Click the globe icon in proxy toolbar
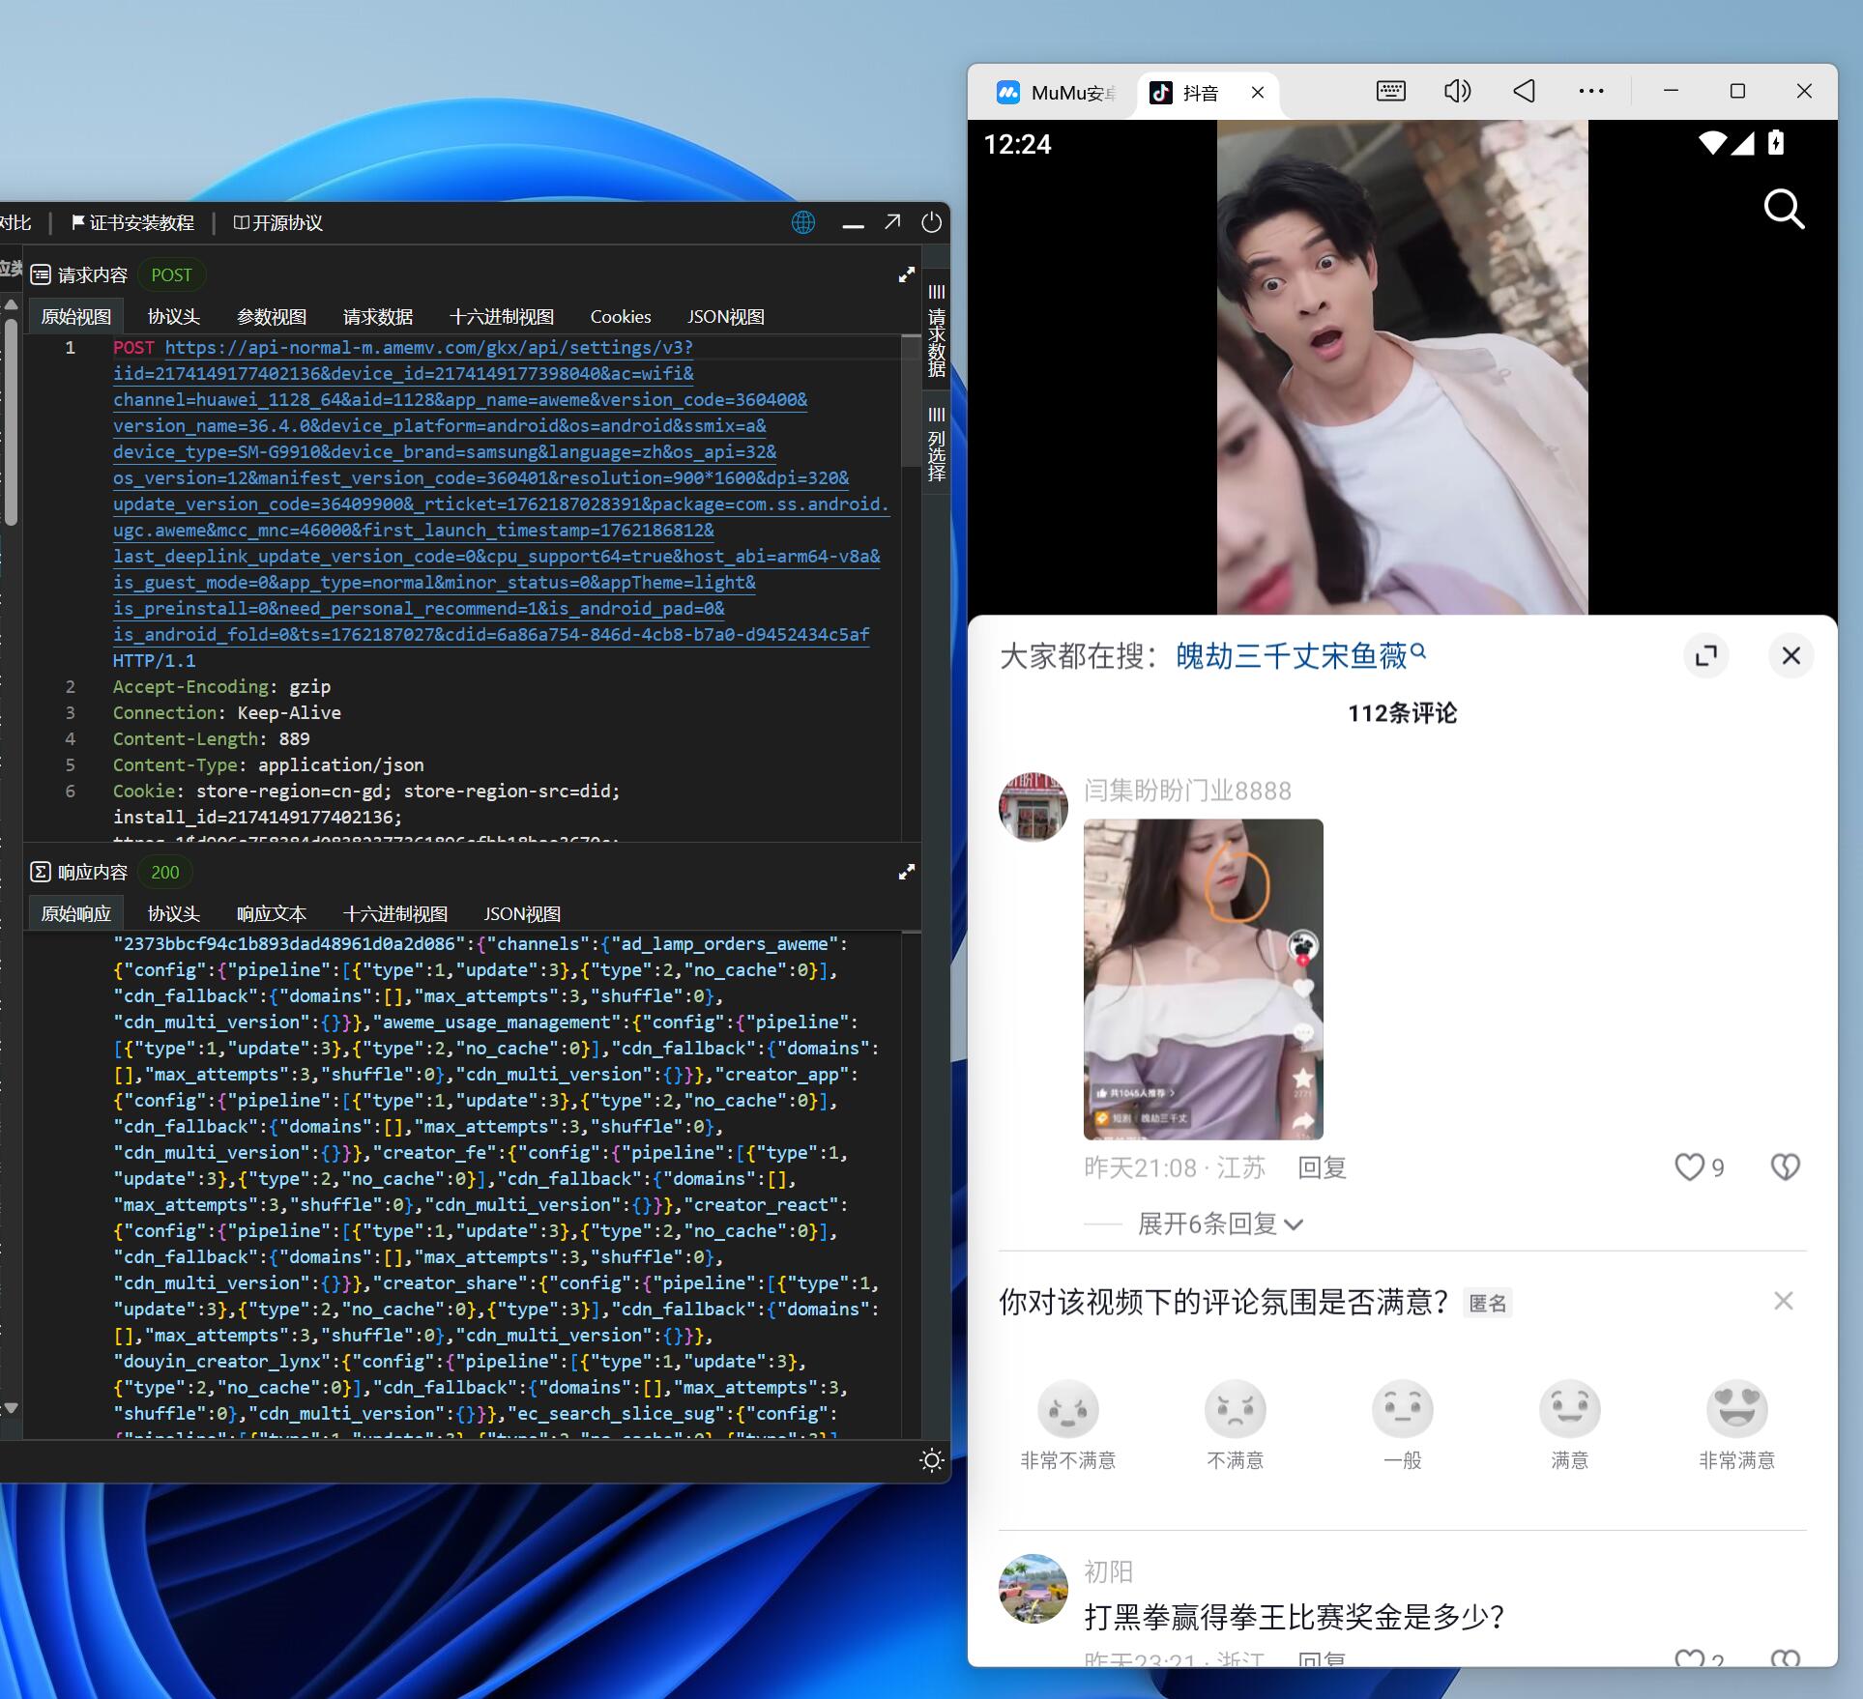 tap(803, 223)
